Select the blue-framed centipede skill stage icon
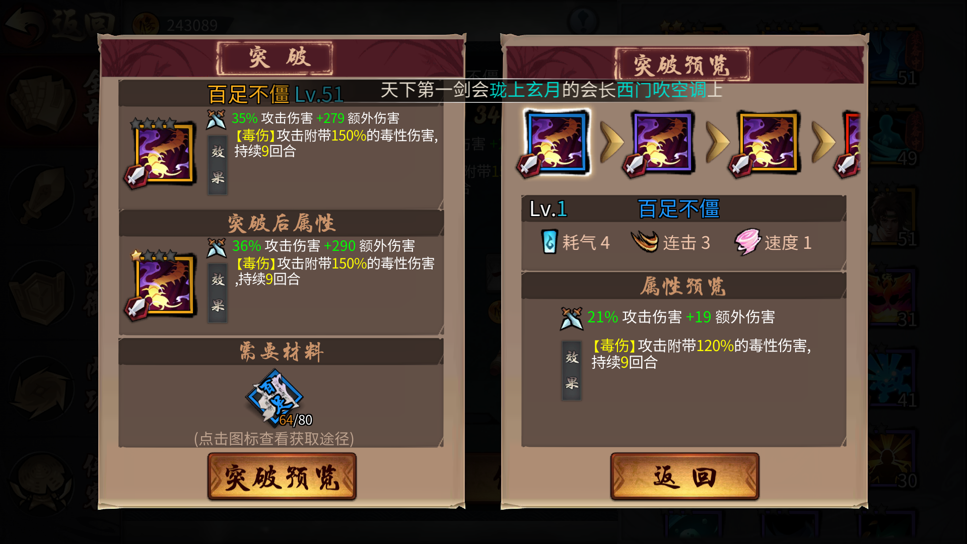The image size is (967, 544). 556,143
